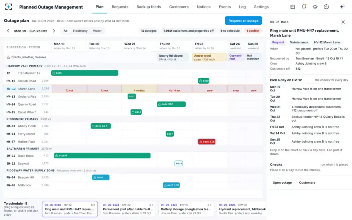Open the Customers tab

(x=179, y=7)
